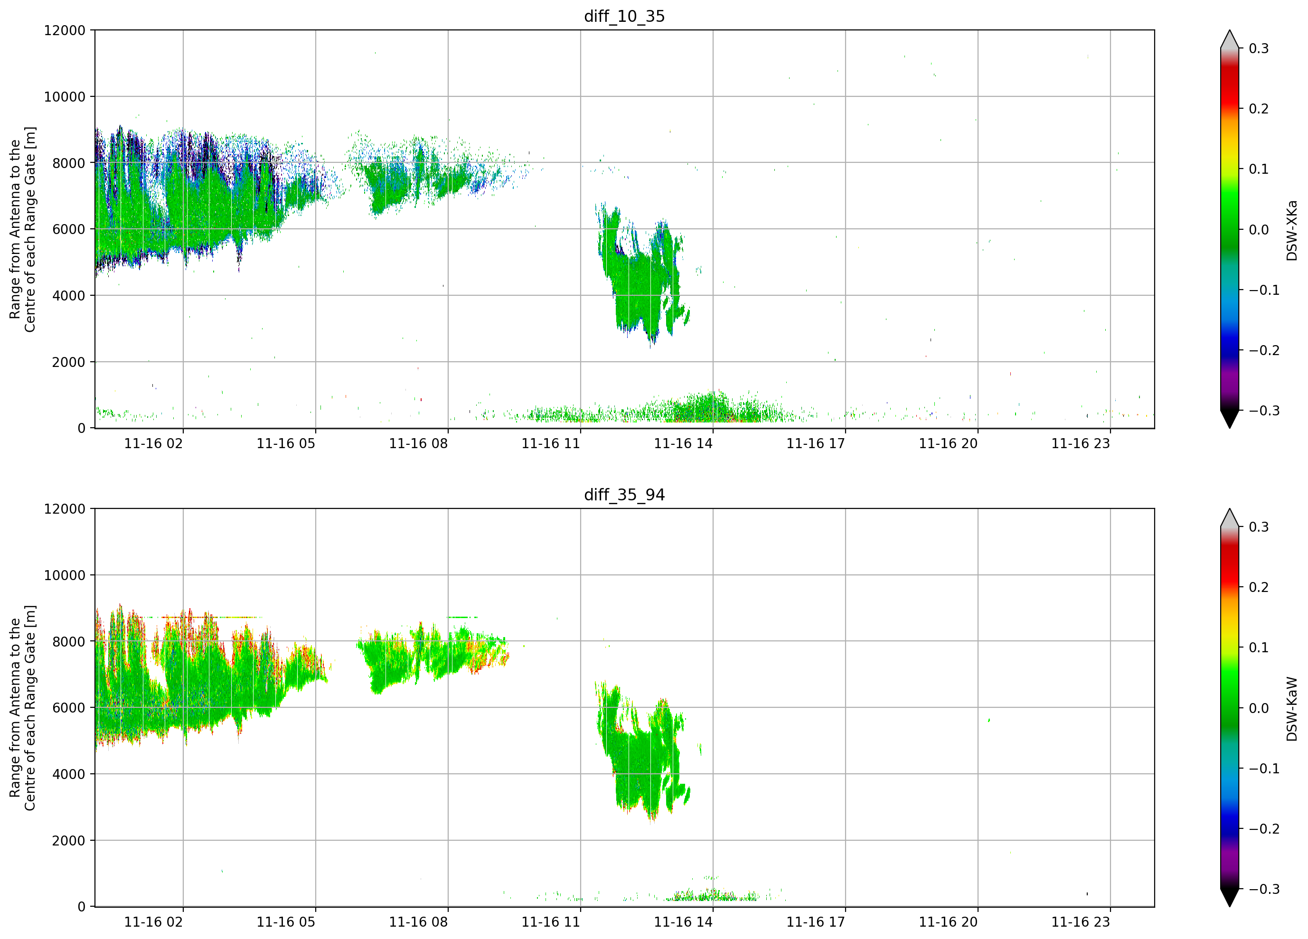Click the 11-16 02 x-tick under diff_10_35
The width and height of the screenshot is (1308, 939).
153,443
